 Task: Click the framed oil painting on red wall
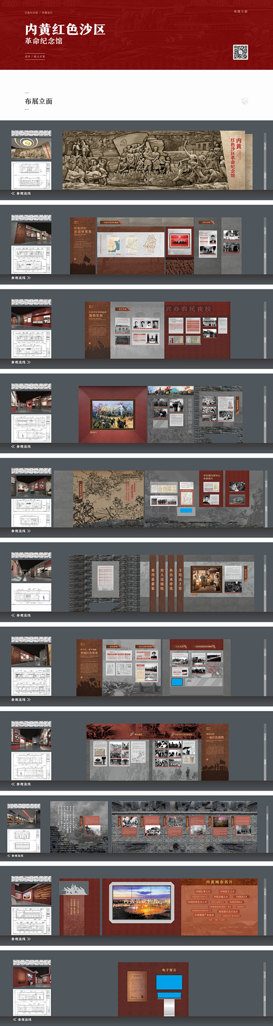(x=113, y=414)
